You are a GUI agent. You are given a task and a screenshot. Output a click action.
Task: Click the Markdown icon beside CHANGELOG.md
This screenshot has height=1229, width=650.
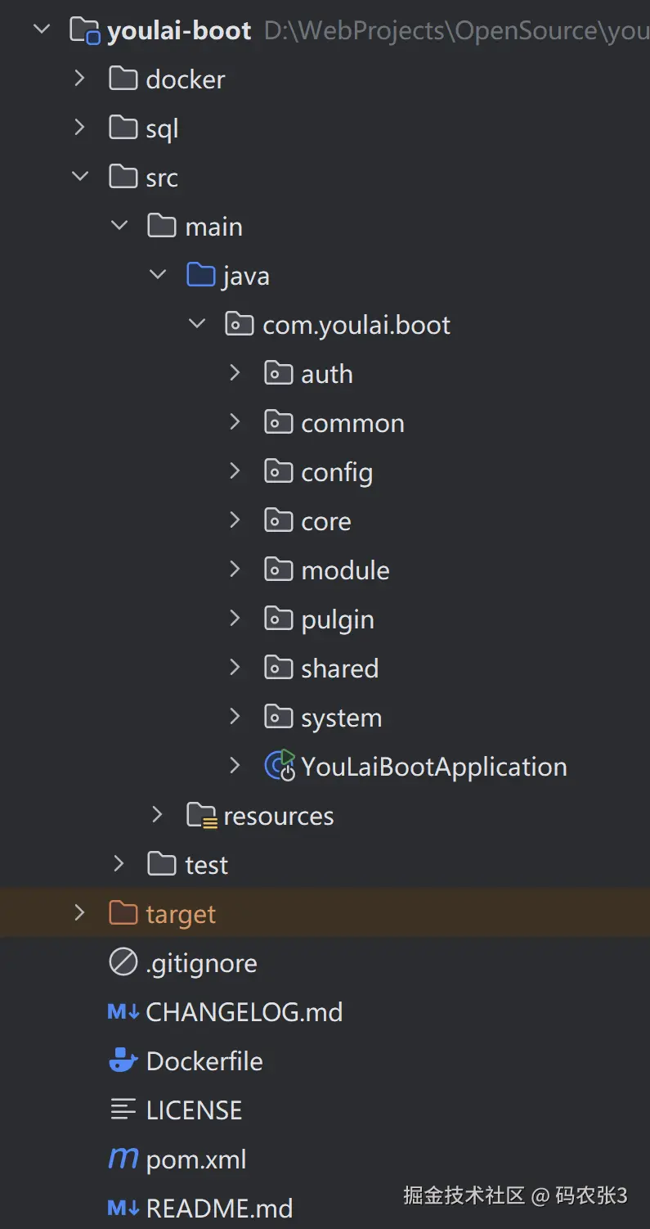point(123,1012)
